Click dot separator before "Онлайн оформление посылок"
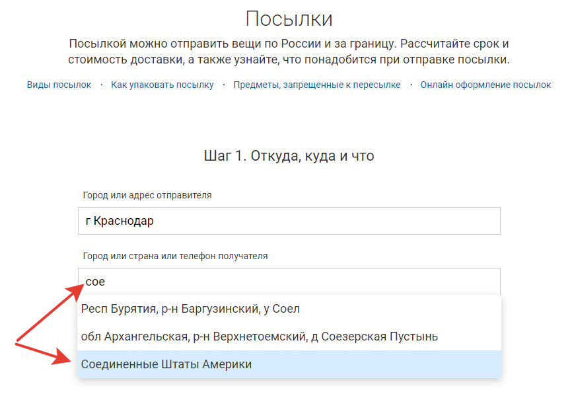This screenshot has width=572, height=398. coord(411,85)
